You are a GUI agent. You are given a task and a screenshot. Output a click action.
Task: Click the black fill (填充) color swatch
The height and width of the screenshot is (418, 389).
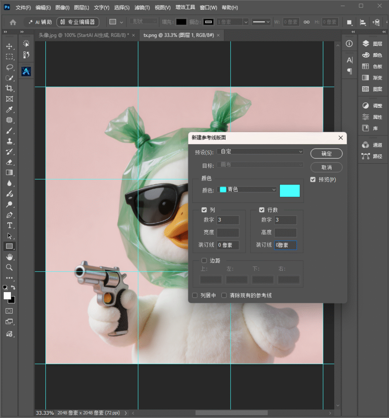[x=181, y=22]
